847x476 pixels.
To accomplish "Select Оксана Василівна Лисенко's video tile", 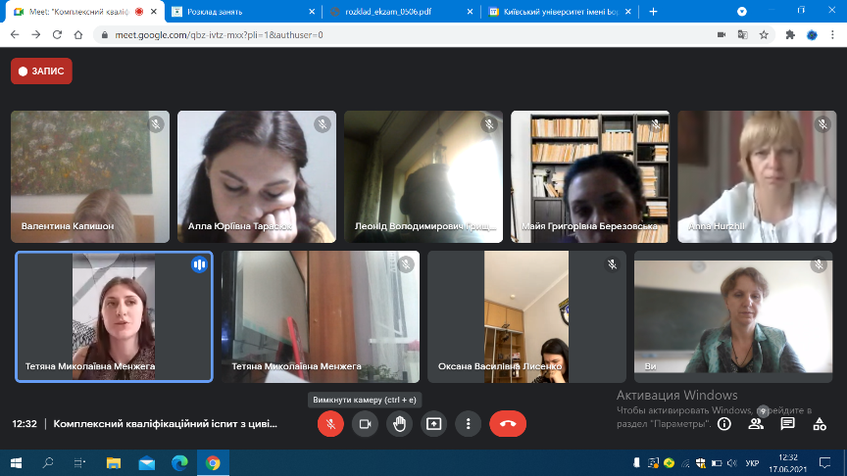I will [525, 316].
